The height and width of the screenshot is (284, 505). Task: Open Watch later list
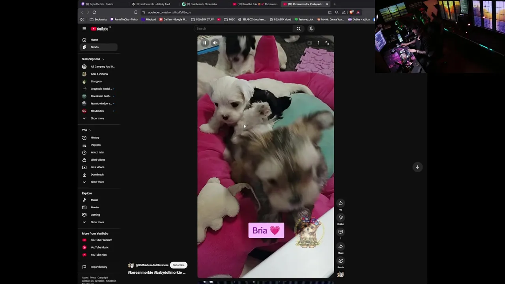(99, 152)
